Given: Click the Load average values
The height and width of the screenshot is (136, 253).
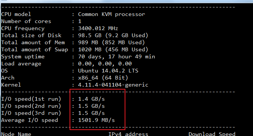Looking at the screenshot, I should [x=105, y=64].
